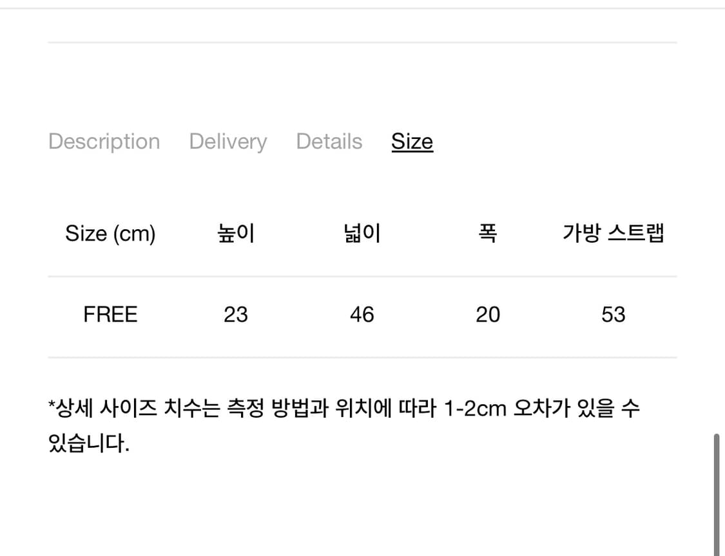Click the 넓이 column header
The width and height of the screenshot is (725, 556).
click(362, 233)
